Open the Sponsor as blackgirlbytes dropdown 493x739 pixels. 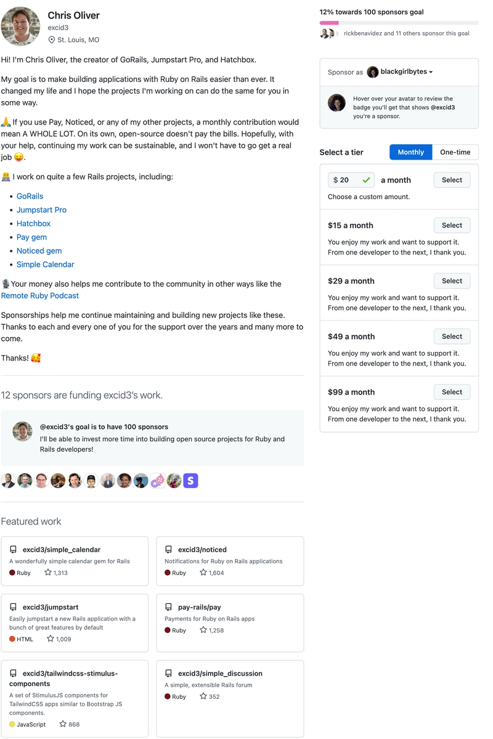[x=401, y=72]
